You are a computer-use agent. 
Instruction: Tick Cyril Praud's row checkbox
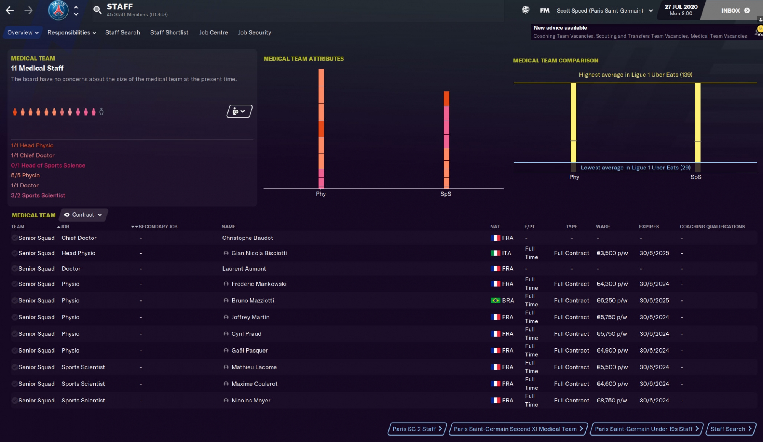tap(14, 334)
